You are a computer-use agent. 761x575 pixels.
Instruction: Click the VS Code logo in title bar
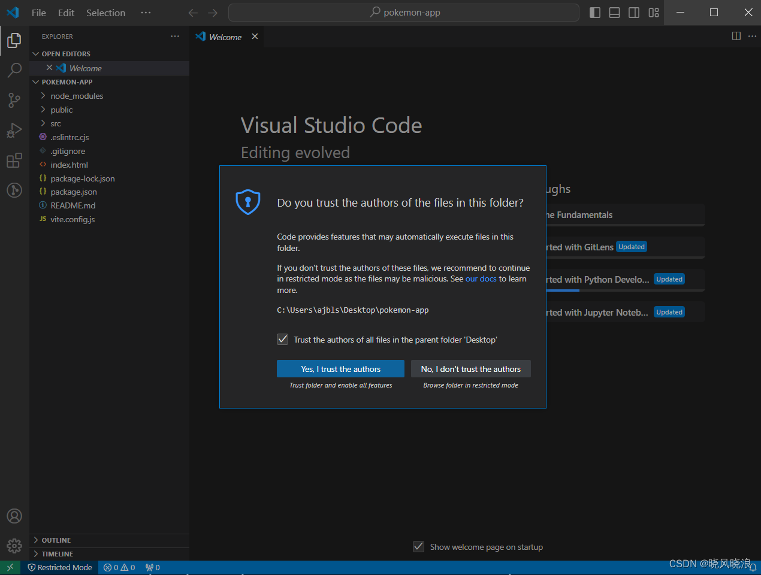pyautogui.click(x=13, y=13)
